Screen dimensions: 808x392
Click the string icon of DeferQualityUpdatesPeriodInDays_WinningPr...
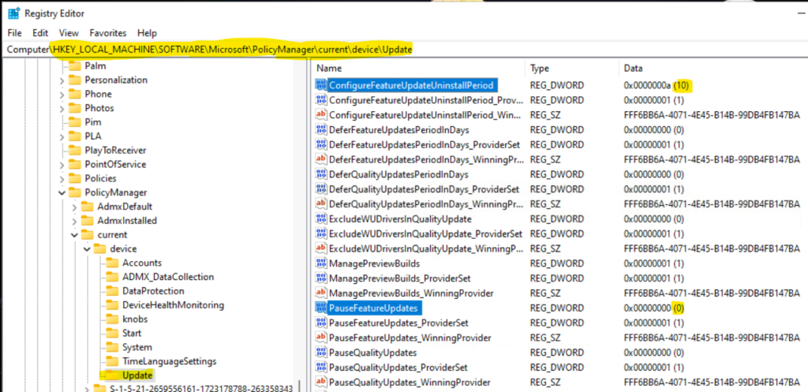point(321,204)
